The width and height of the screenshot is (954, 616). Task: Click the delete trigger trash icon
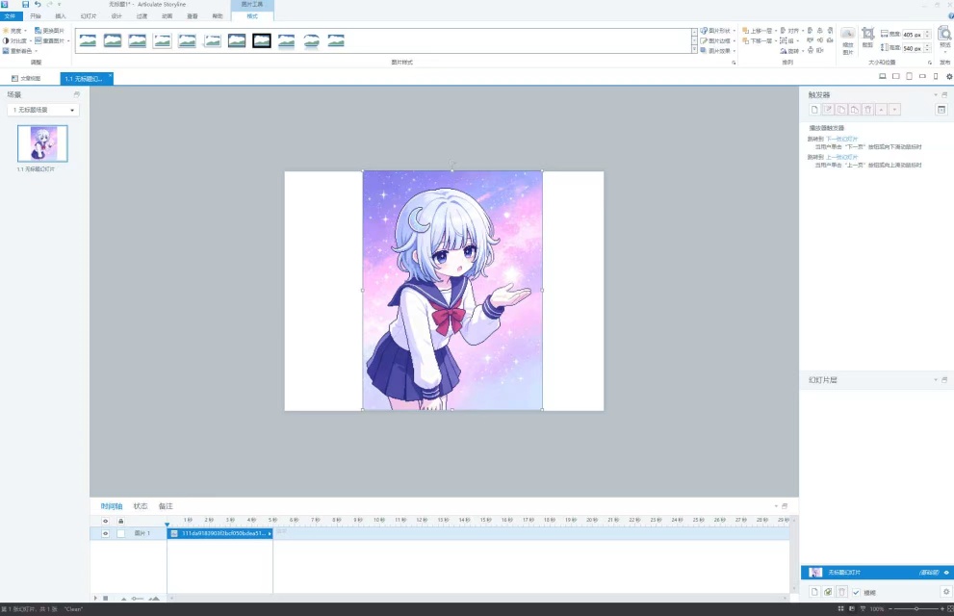(868, 110)
